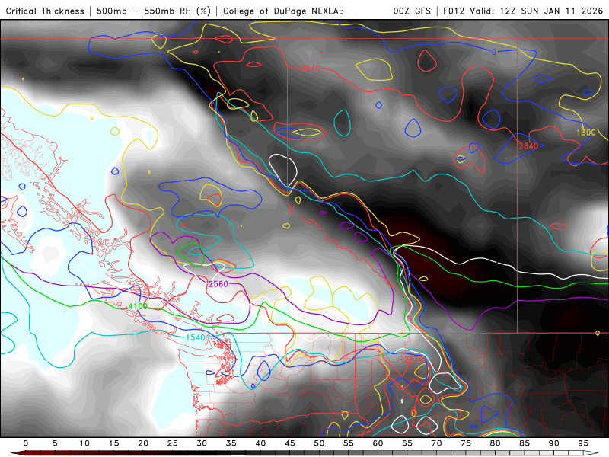
Task: Click the "30" tick on the color scale
Action: pos(202,443)
